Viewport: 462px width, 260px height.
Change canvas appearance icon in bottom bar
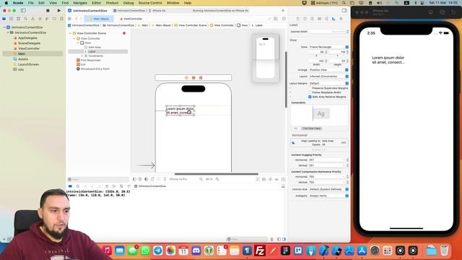pyautogui.click(x=146, y=179)
